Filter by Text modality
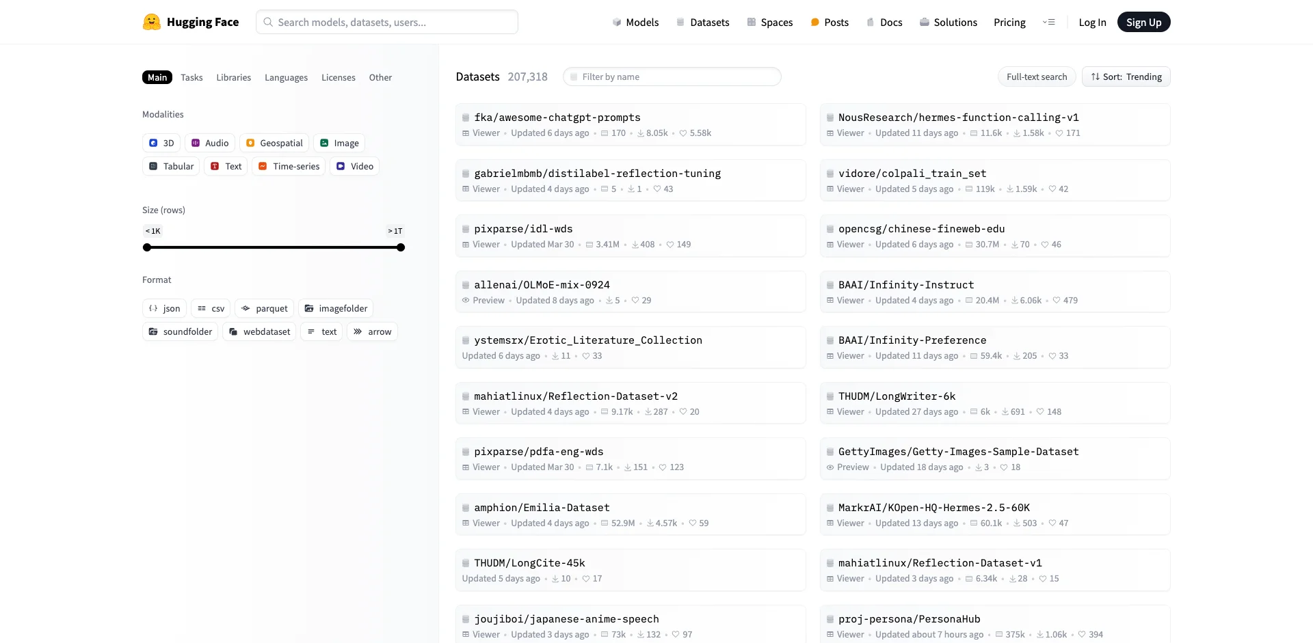This screenshot has height=643, width=1313. [x=226, y=166]
